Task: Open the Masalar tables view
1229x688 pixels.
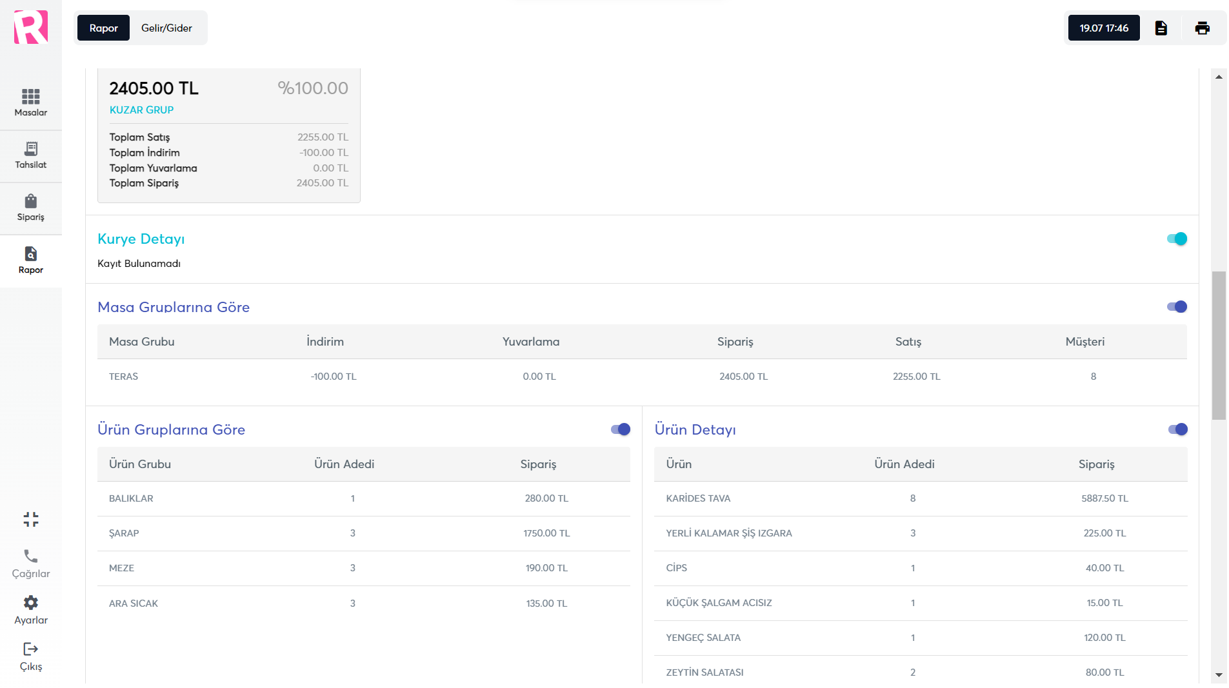Action: 30,103
